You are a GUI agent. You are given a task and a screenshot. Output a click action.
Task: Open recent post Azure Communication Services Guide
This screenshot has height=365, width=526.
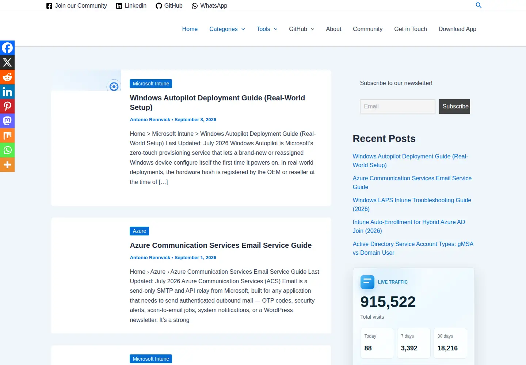coord(412,182)
